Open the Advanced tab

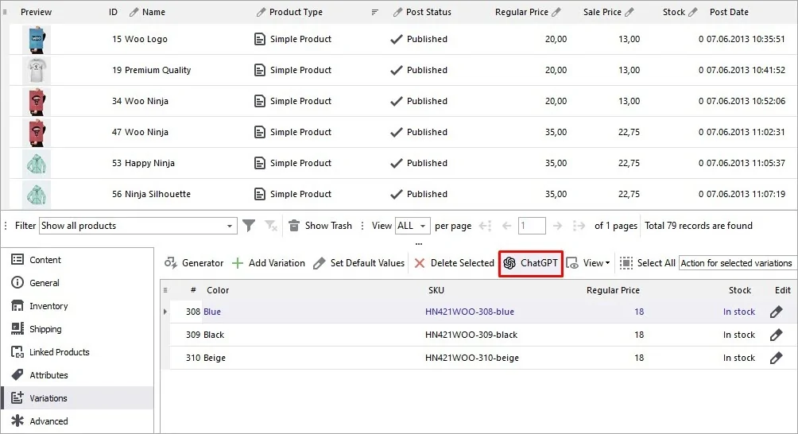point(77,421)
